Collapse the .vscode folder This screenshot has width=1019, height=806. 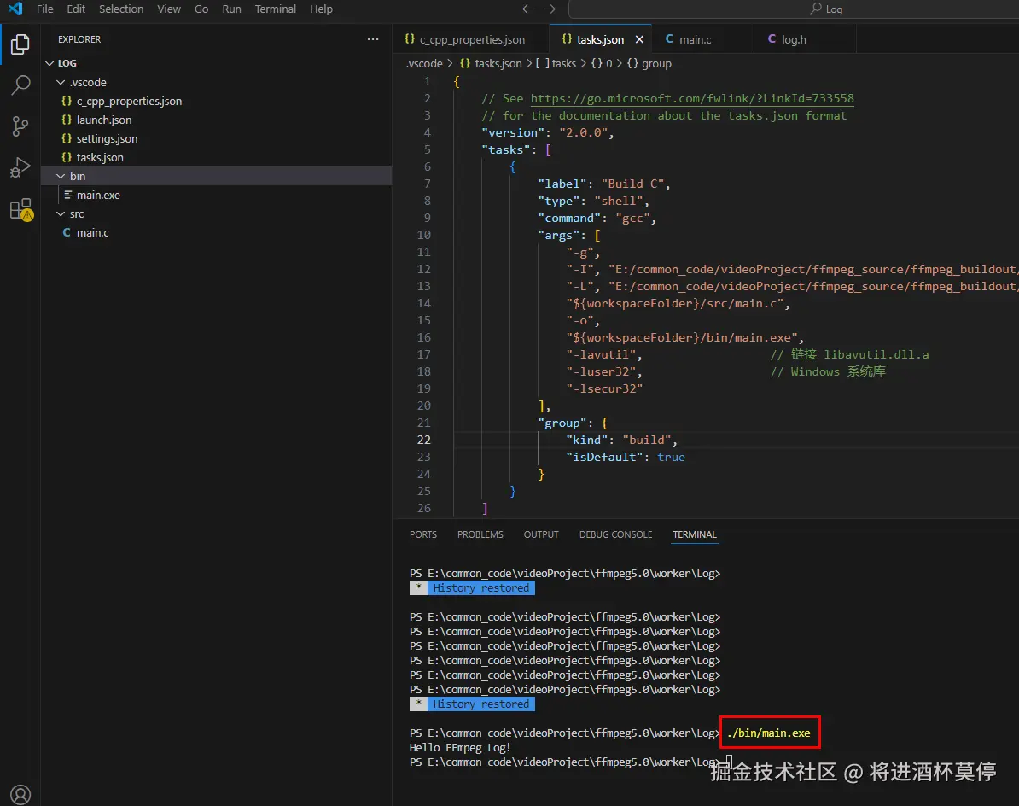(61, 82)
